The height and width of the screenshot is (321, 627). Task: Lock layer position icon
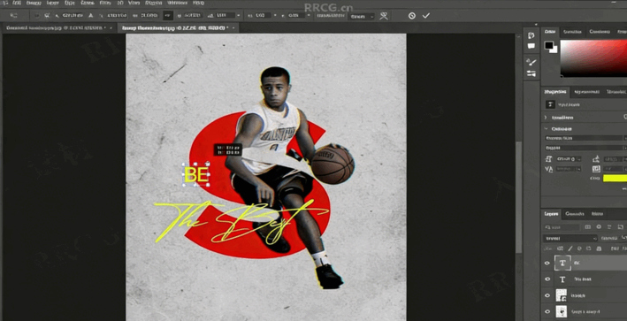click(580, 248)
